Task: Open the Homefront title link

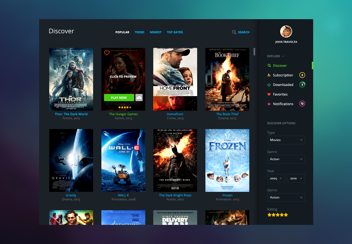Action: (x=175, y=114)
